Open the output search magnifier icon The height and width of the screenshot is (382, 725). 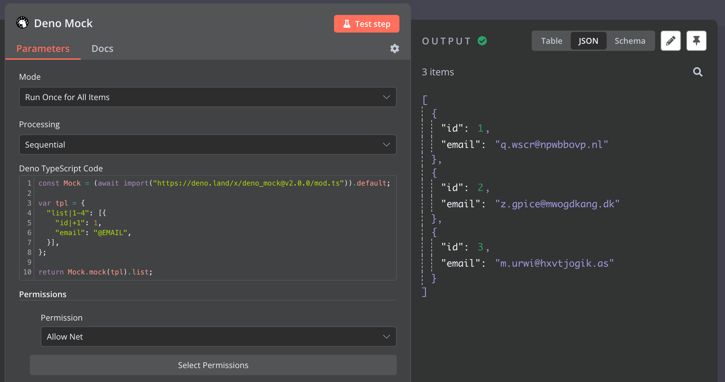pos(698,72)
